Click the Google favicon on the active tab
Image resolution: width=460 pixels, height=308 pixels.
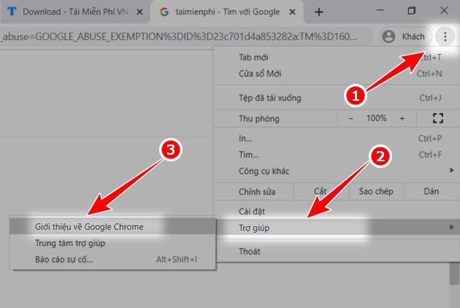point(164,12)
